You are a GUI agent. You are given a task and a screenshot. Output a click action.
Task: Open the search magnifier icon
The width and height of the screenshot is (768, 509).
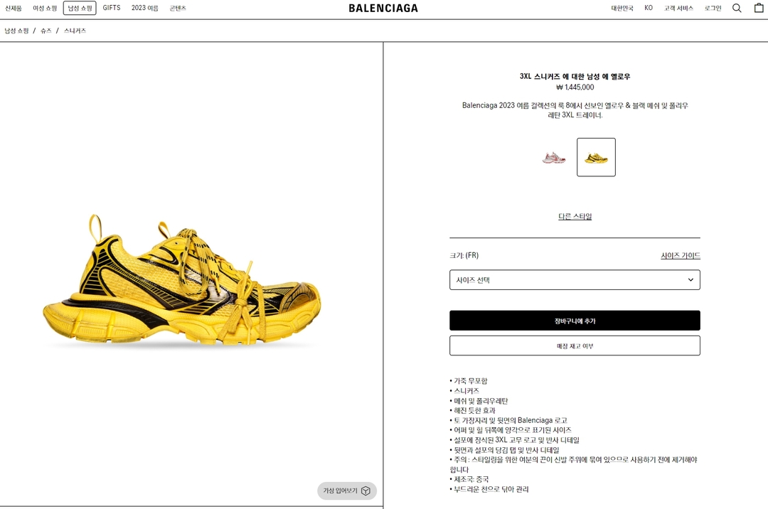point(737,8)
